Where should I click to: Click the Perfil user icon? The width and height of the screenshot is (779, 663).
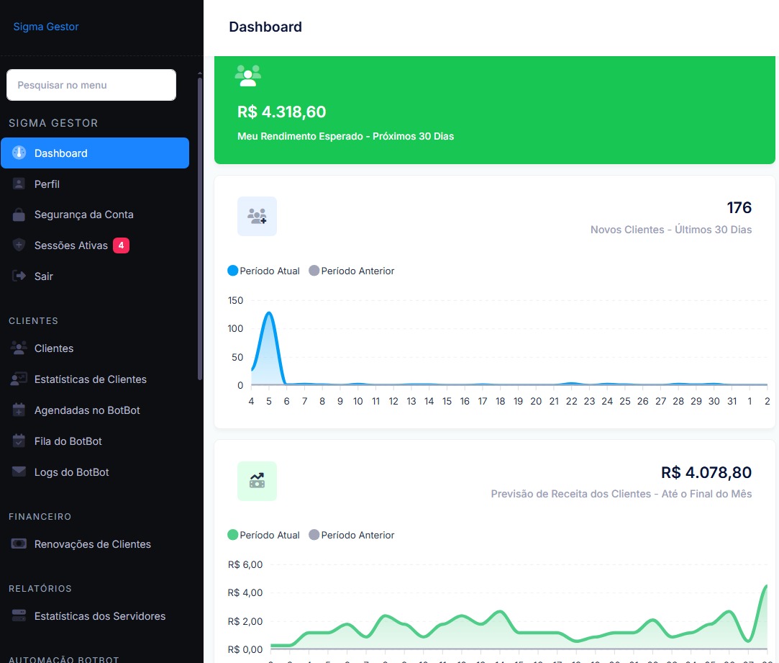[19, 184]
